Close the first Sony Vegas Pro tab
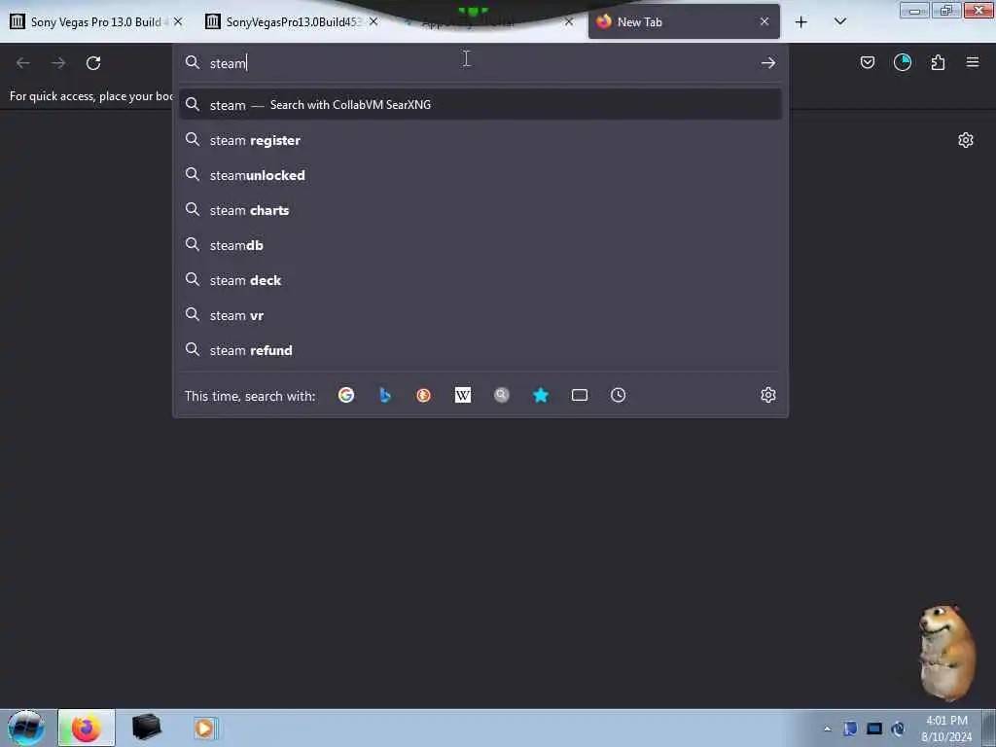 tap(178, 21)
